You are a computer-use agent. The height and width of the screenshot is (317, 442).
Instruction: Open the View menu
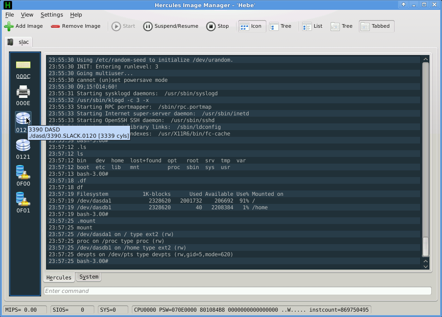27,15
